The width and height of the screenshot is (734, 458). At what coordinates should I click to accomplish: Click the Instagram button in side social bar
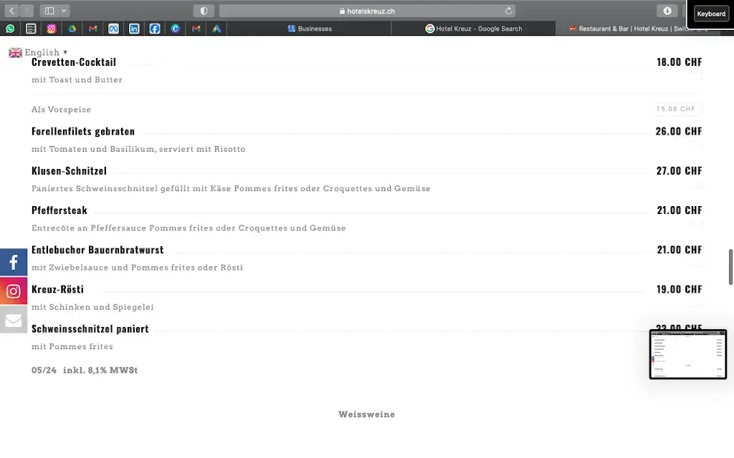tap(14, 291)
